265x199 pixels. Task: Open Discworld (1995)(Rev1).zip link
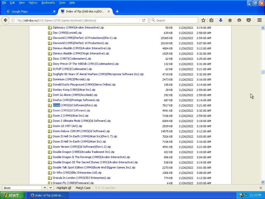click(x=85, y=38)
